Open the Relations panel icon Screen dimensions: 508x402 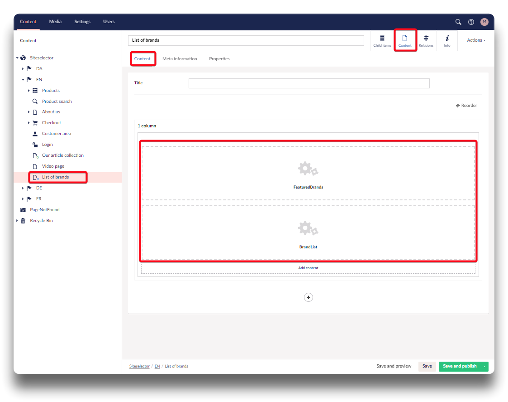(426, 41)
